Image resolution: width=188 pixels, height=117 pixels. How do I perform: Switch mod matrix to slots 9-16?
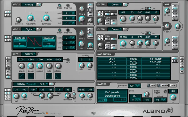coord(175,61)
